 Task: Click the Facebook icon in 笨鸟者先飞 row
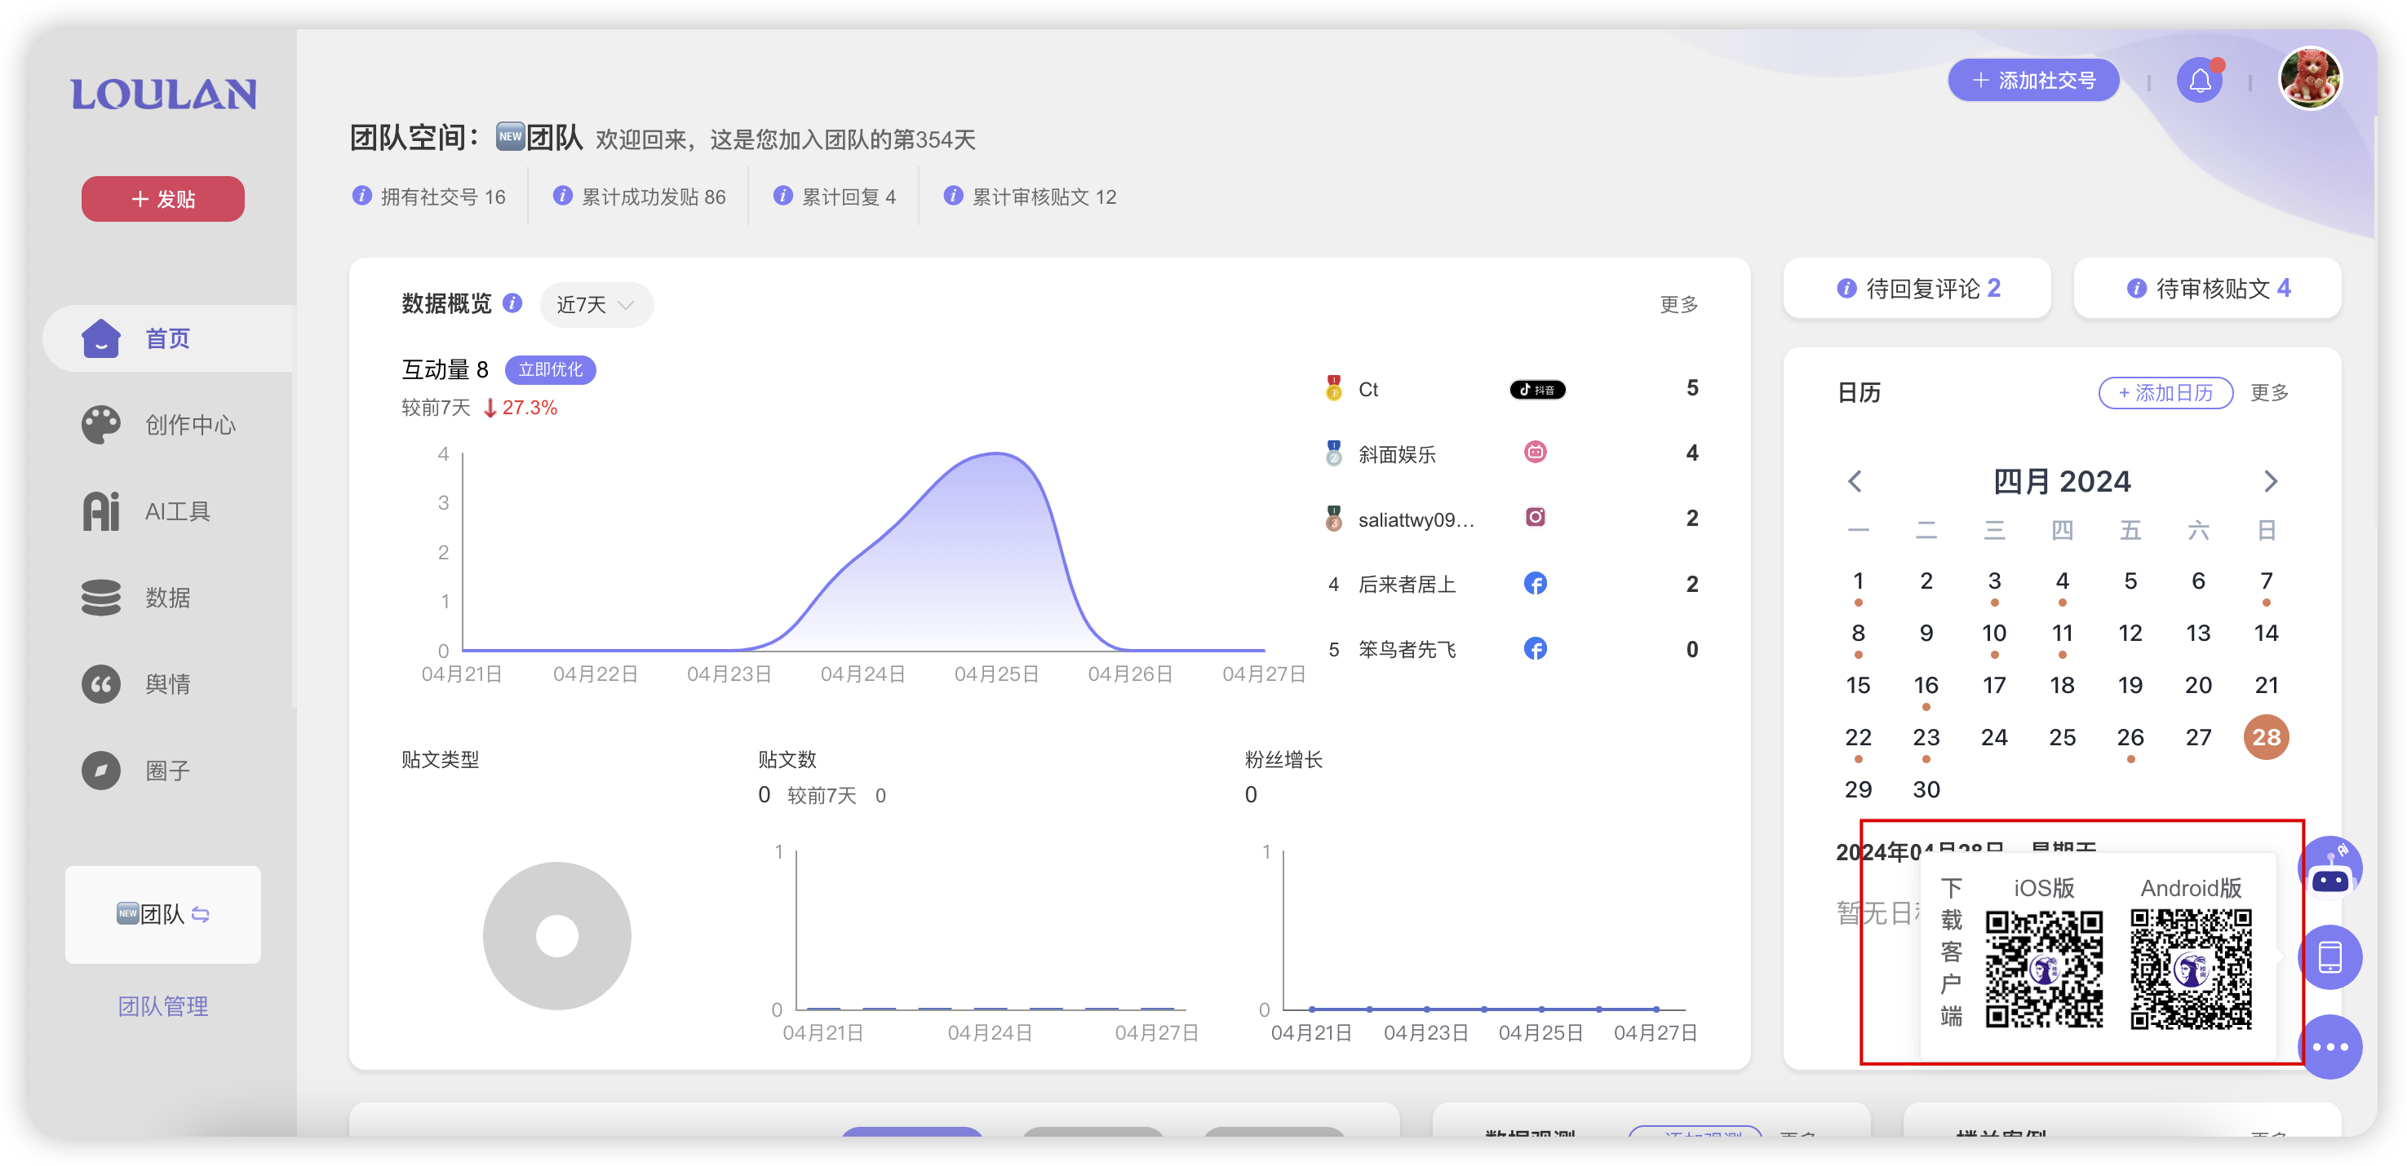tap(1536, 649)
